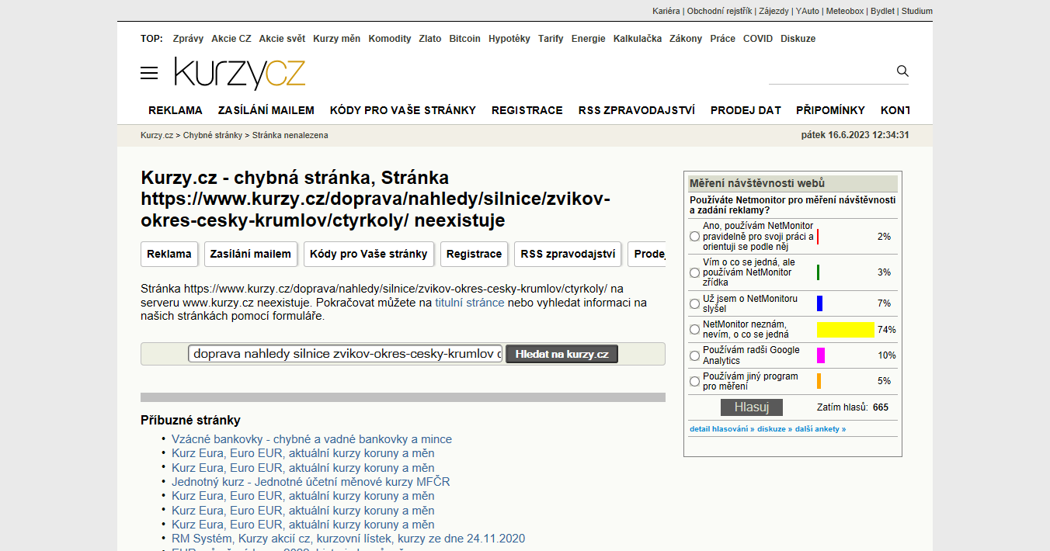1050x551 pixels.
Task: Click the magenta 10% poll result bar
Action: pos(821,355)
